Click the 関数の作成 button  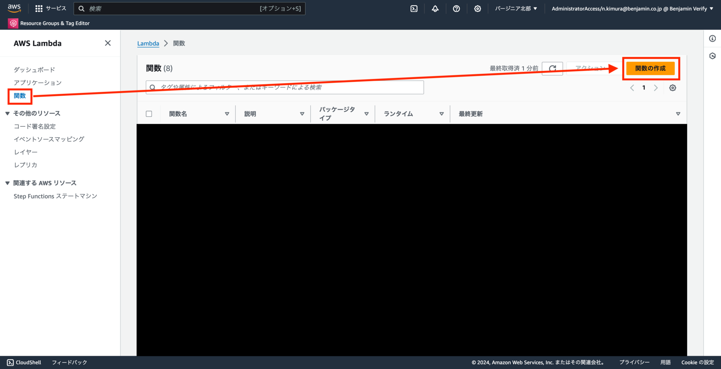pos(651,68)
